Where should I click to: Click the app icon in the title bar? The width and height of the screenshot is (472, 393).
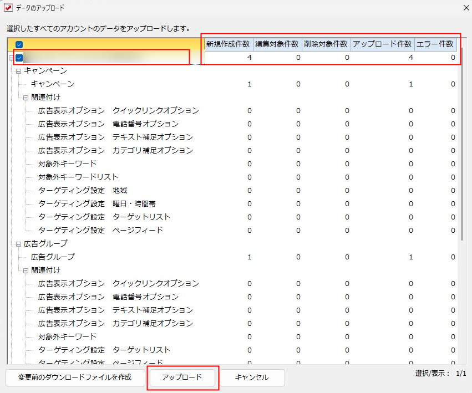tap(8, 8)
